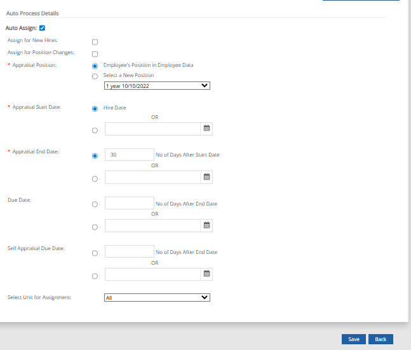This screenshot has width=411, height=350.
Task: Click the Appraisal Start Date text field
Action: [x=152, y=129]
